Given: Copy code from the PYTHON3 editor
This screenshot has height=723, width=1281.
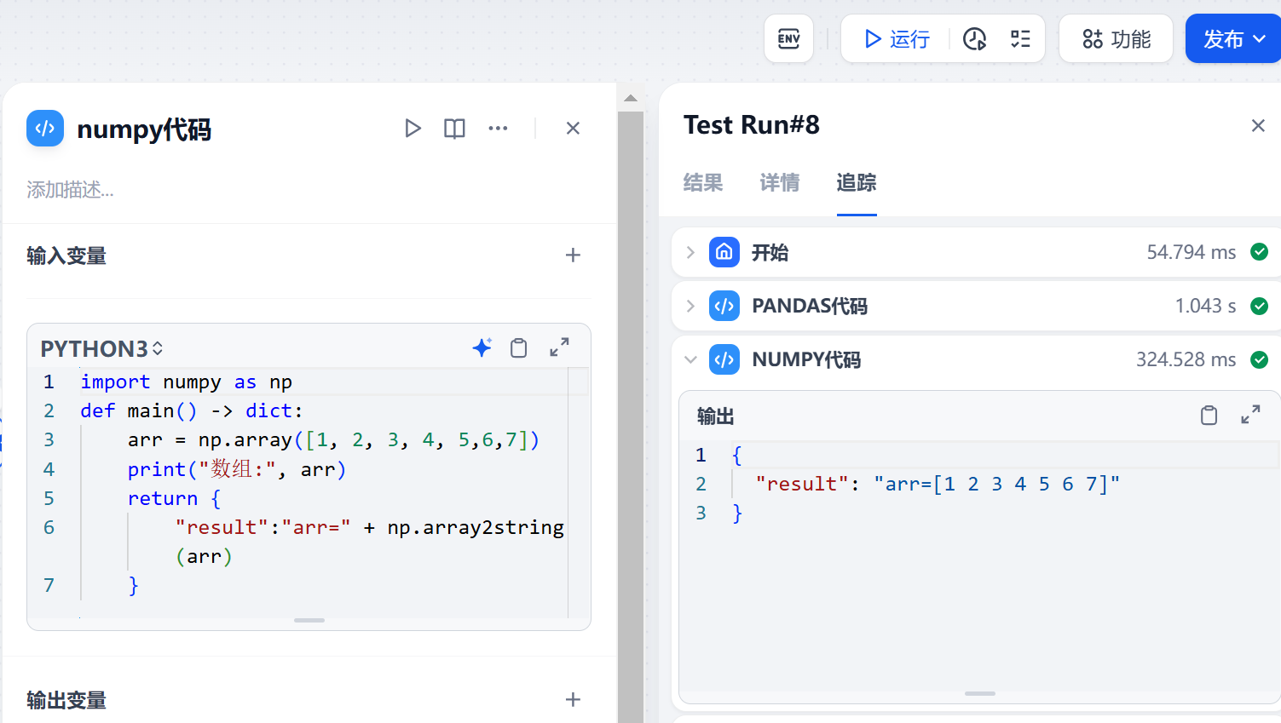Looking at the screenshot, I should tap(518, 347).
